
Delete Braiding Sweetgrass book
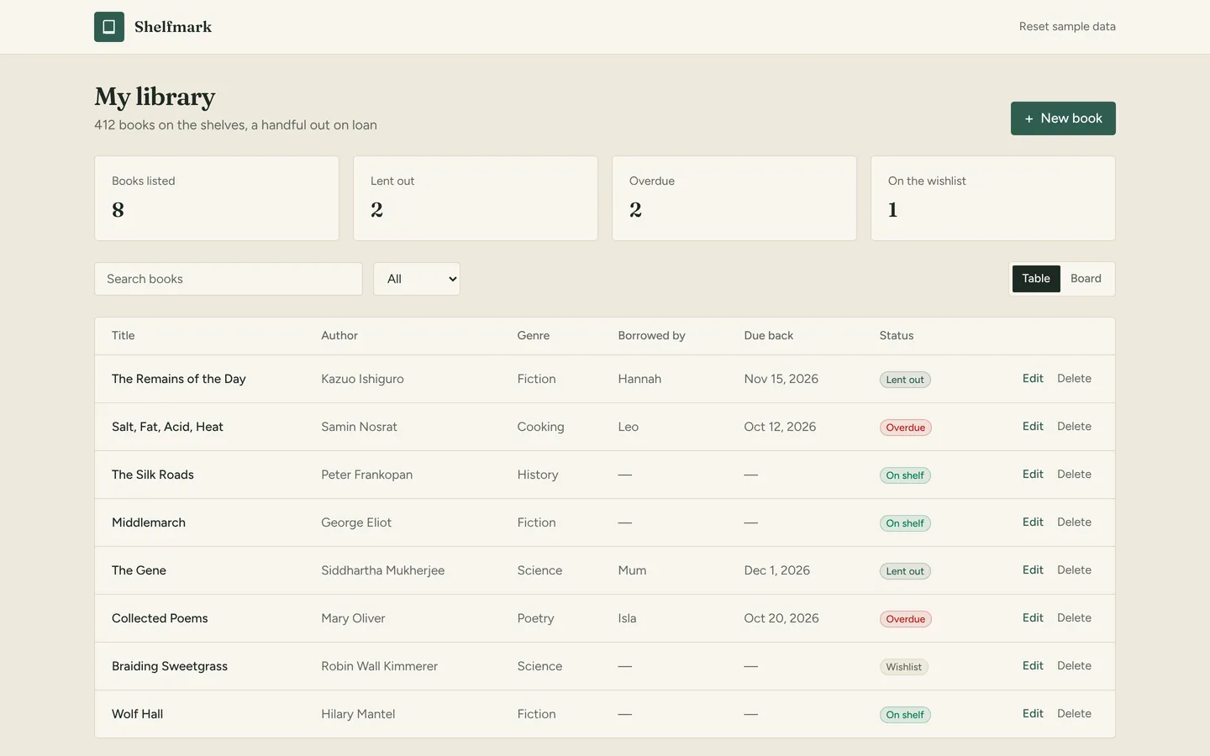click(x=1074, y=666)
